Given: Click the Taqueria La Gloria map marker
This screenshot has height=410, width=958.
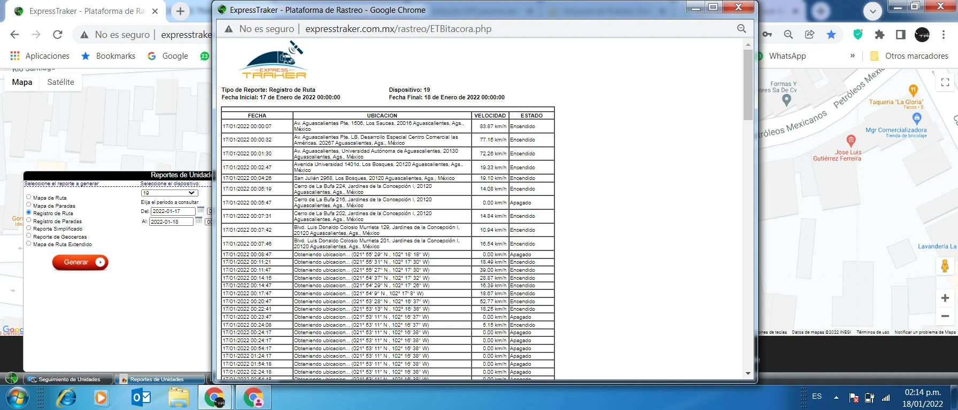Looking at the screenshot, I should tap(913, 90).
